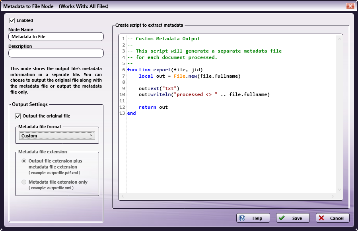Click line 'out:ext("txt")' in script

coord(159,88)
